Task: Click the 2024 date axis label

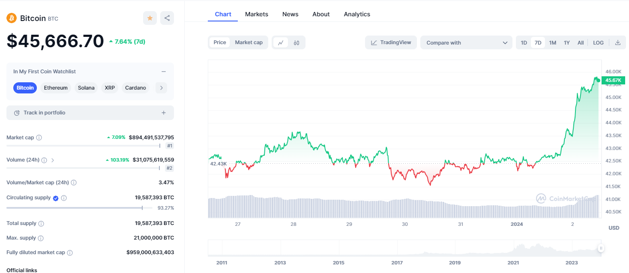Action: pos(517,224)
